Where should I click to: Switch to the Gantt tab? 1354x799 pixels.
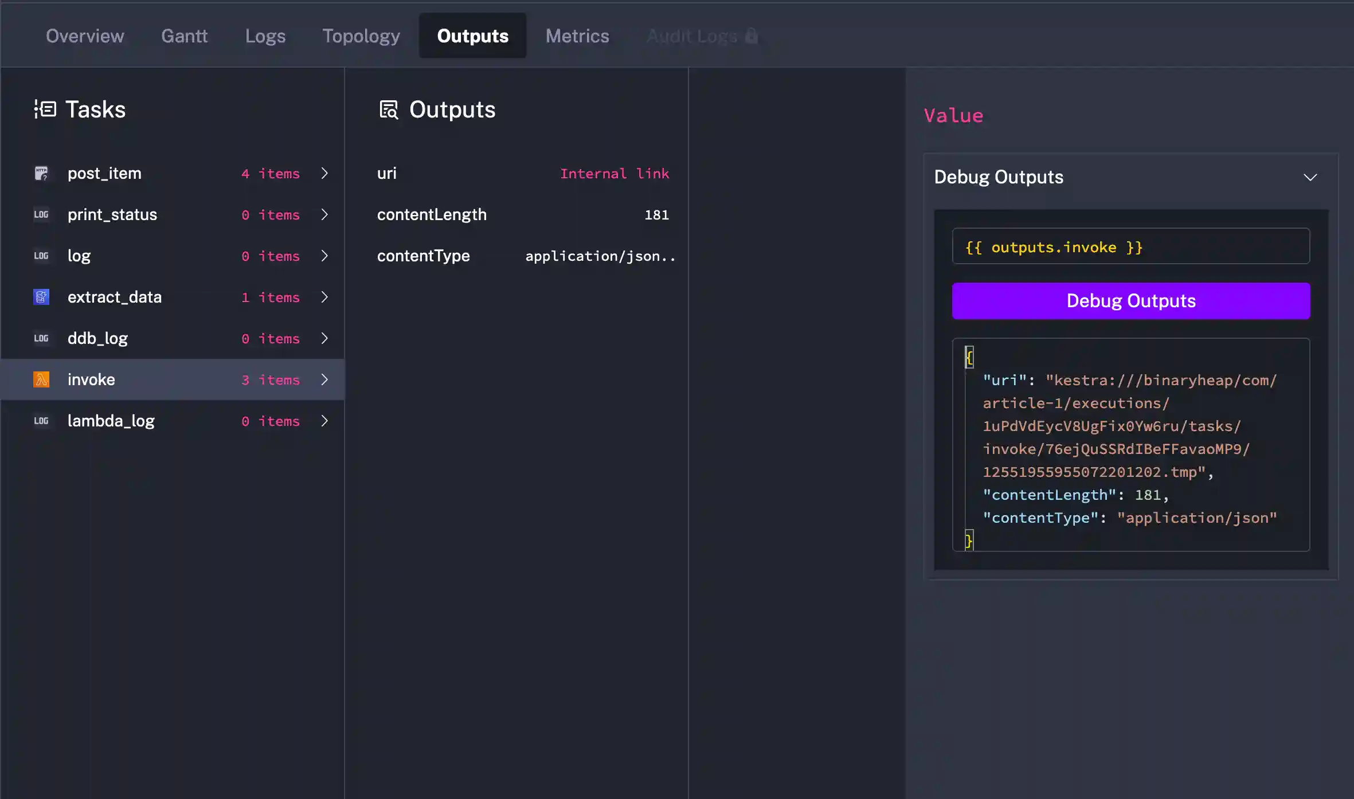click(184, 36)
